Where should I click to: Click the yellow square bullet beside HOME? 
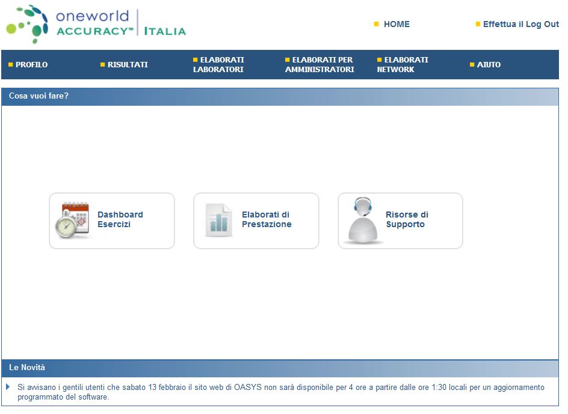coord(377,24)
